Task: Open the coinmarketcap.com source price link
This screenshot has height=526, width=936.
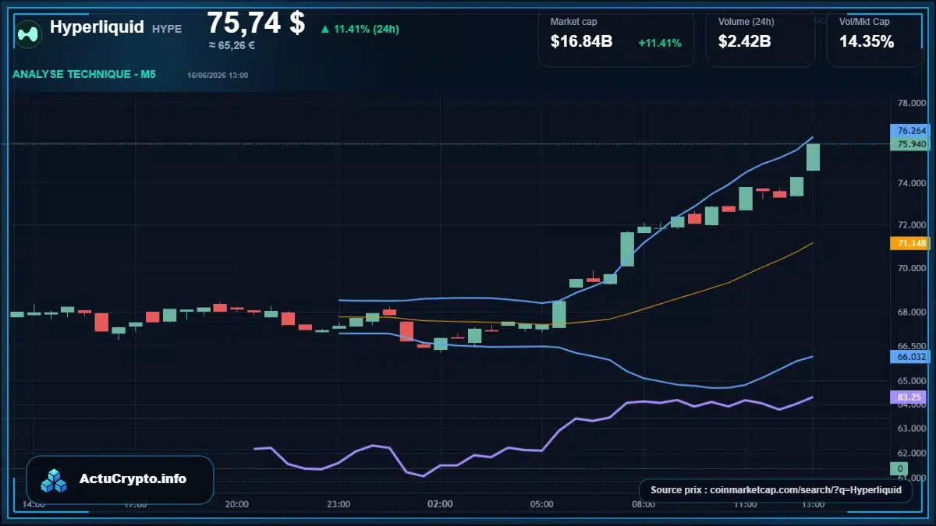Action: [776, 490]
